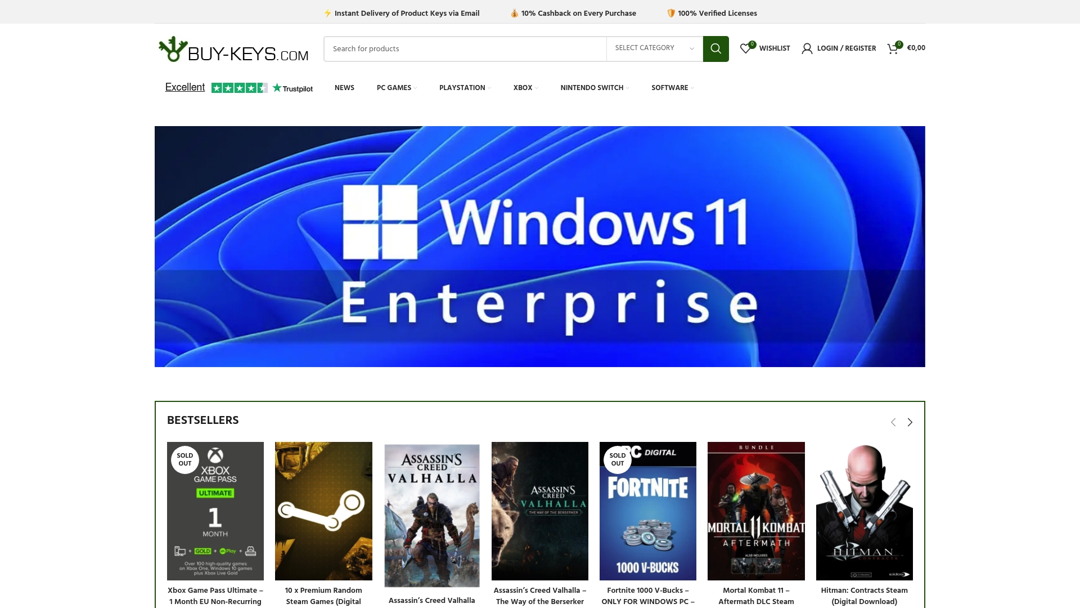Open the Trustpilot rating badge
The image size is (1080, 608).
point(239,88)
